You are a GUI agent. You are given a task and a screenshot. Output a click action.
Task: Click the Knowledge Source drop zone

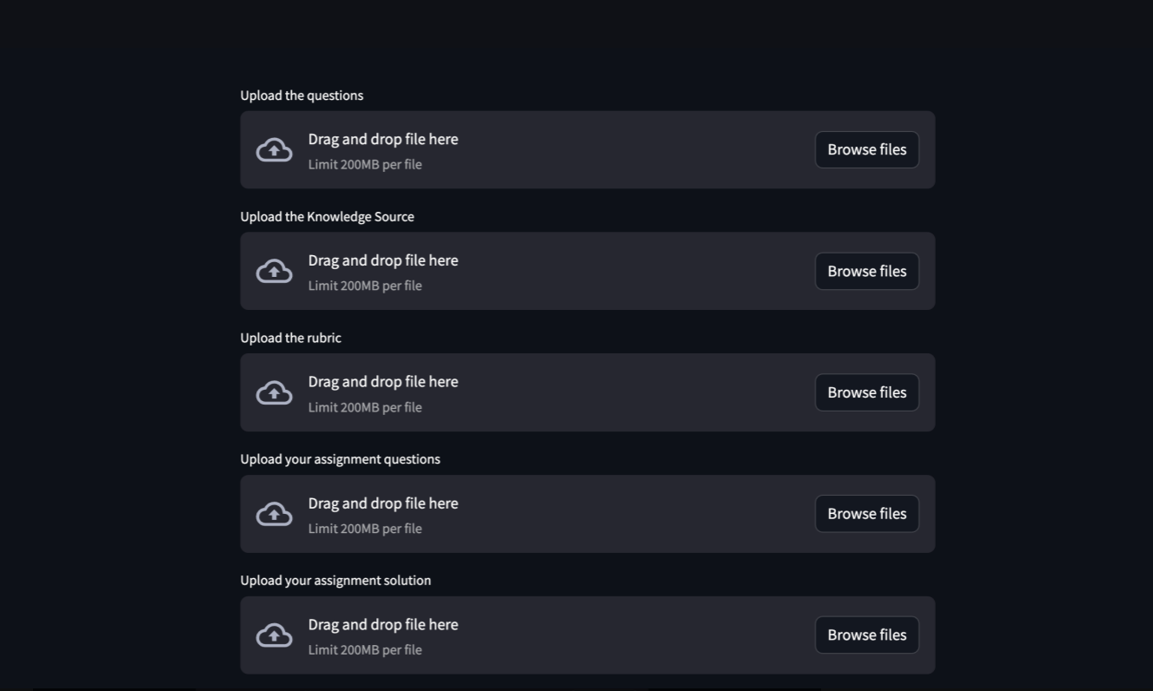(x=587, y=271)
